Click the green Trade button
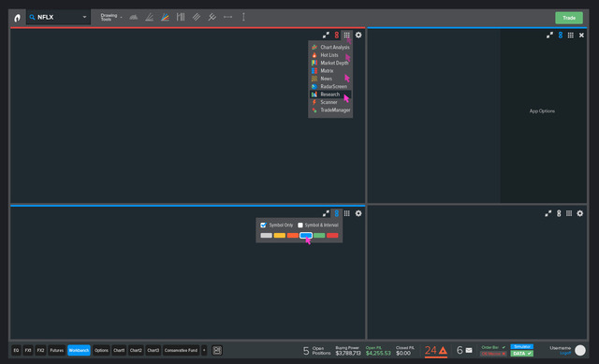The image size is (599, 364). pos(569,18)
